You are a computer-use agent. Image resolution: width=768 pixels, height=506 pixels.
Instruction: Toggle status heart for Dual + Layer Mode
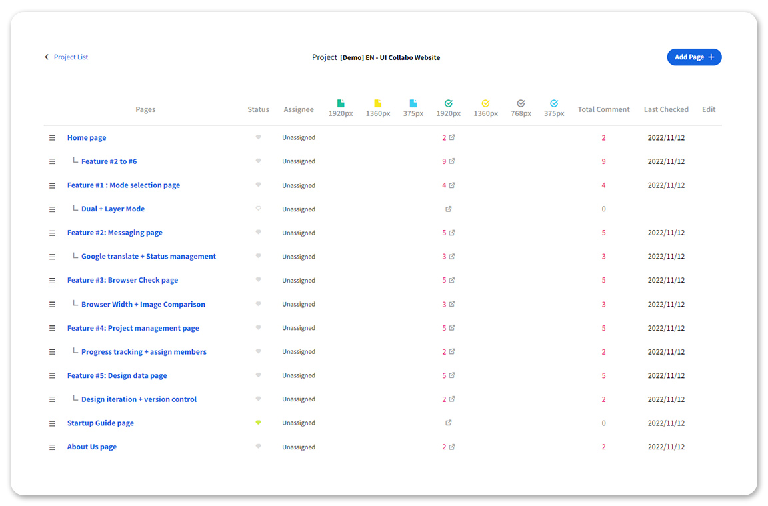point(259,209)
